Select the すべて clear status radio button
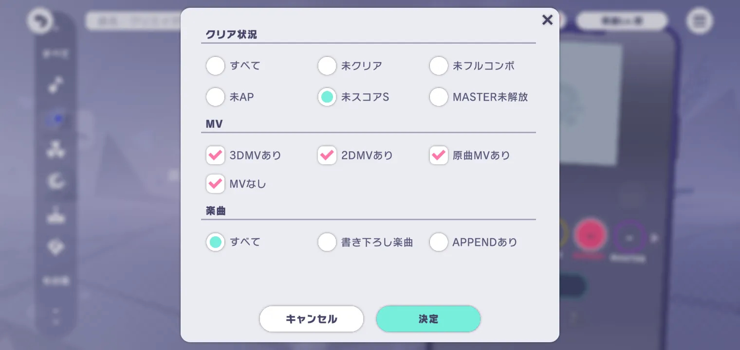740x350 pixels. tap(215, 66)
